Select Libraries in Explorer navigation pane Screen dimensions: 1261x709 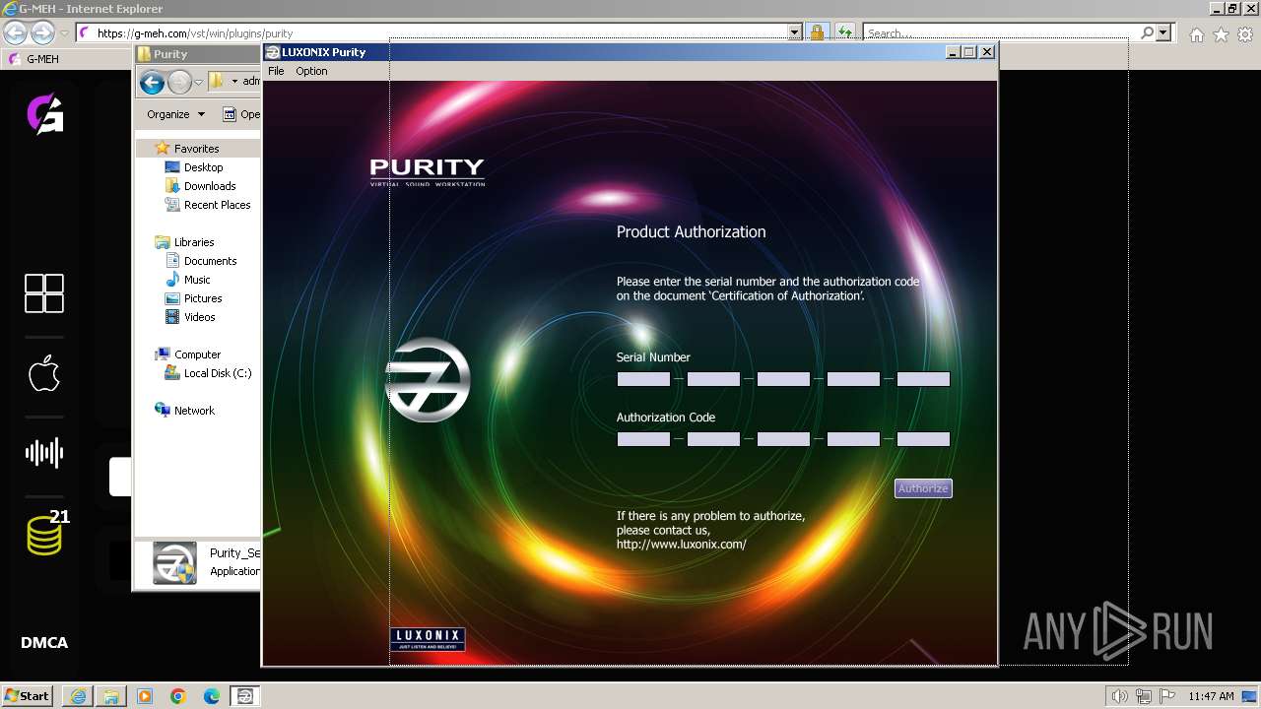194,242
